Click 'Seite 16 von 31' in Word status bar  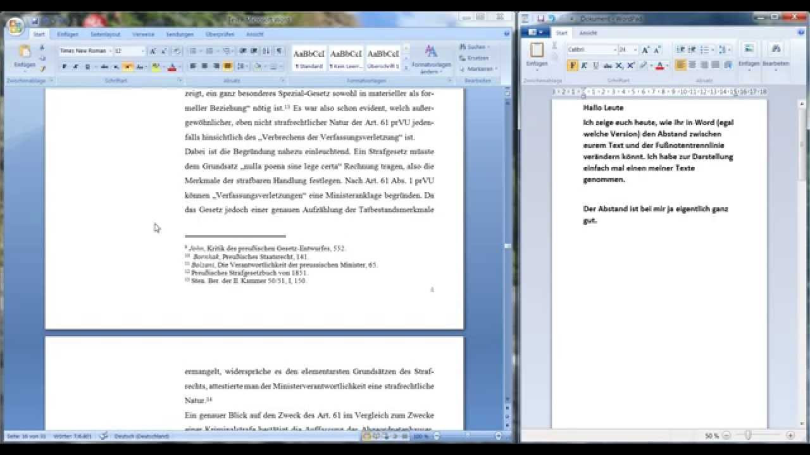click(x=27, y=436)
